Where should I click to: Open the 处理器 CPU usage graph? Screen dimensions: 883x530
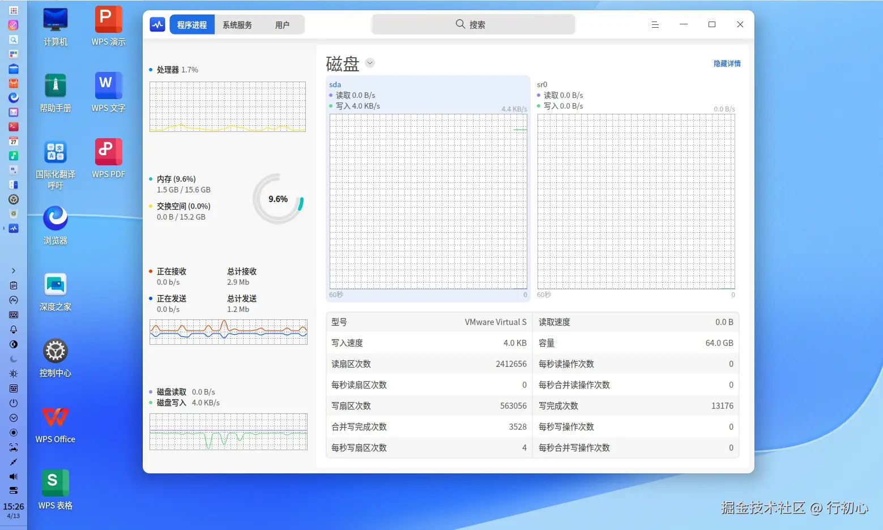click(228, 106)
